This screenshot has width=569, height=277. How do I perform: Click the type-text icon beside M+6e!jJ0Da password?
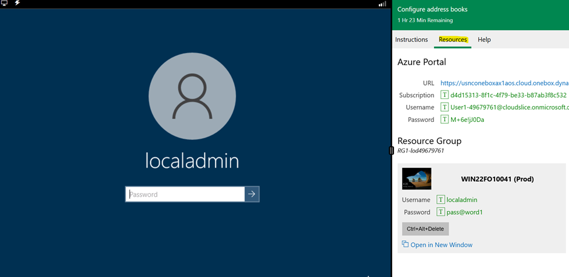pos(444,119)
